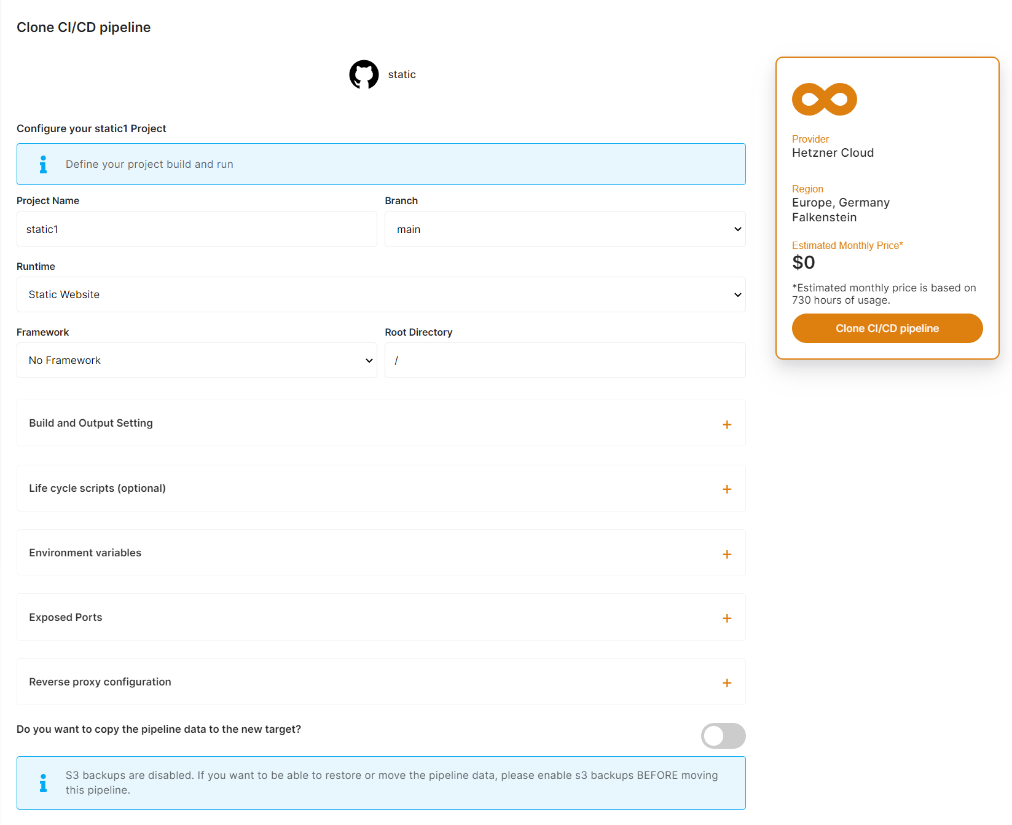1012x825 pixels.
Task: Click the Root Directory input field
Action: [564, 360]
